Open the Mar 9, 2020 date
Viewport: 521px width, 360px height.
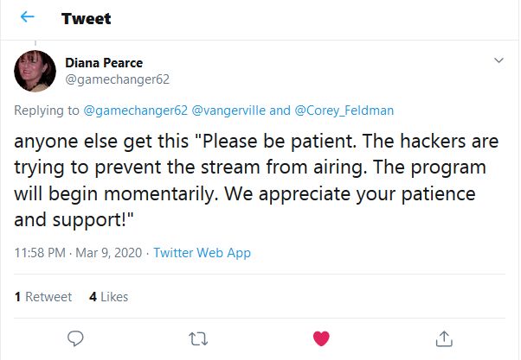(109, 253)
